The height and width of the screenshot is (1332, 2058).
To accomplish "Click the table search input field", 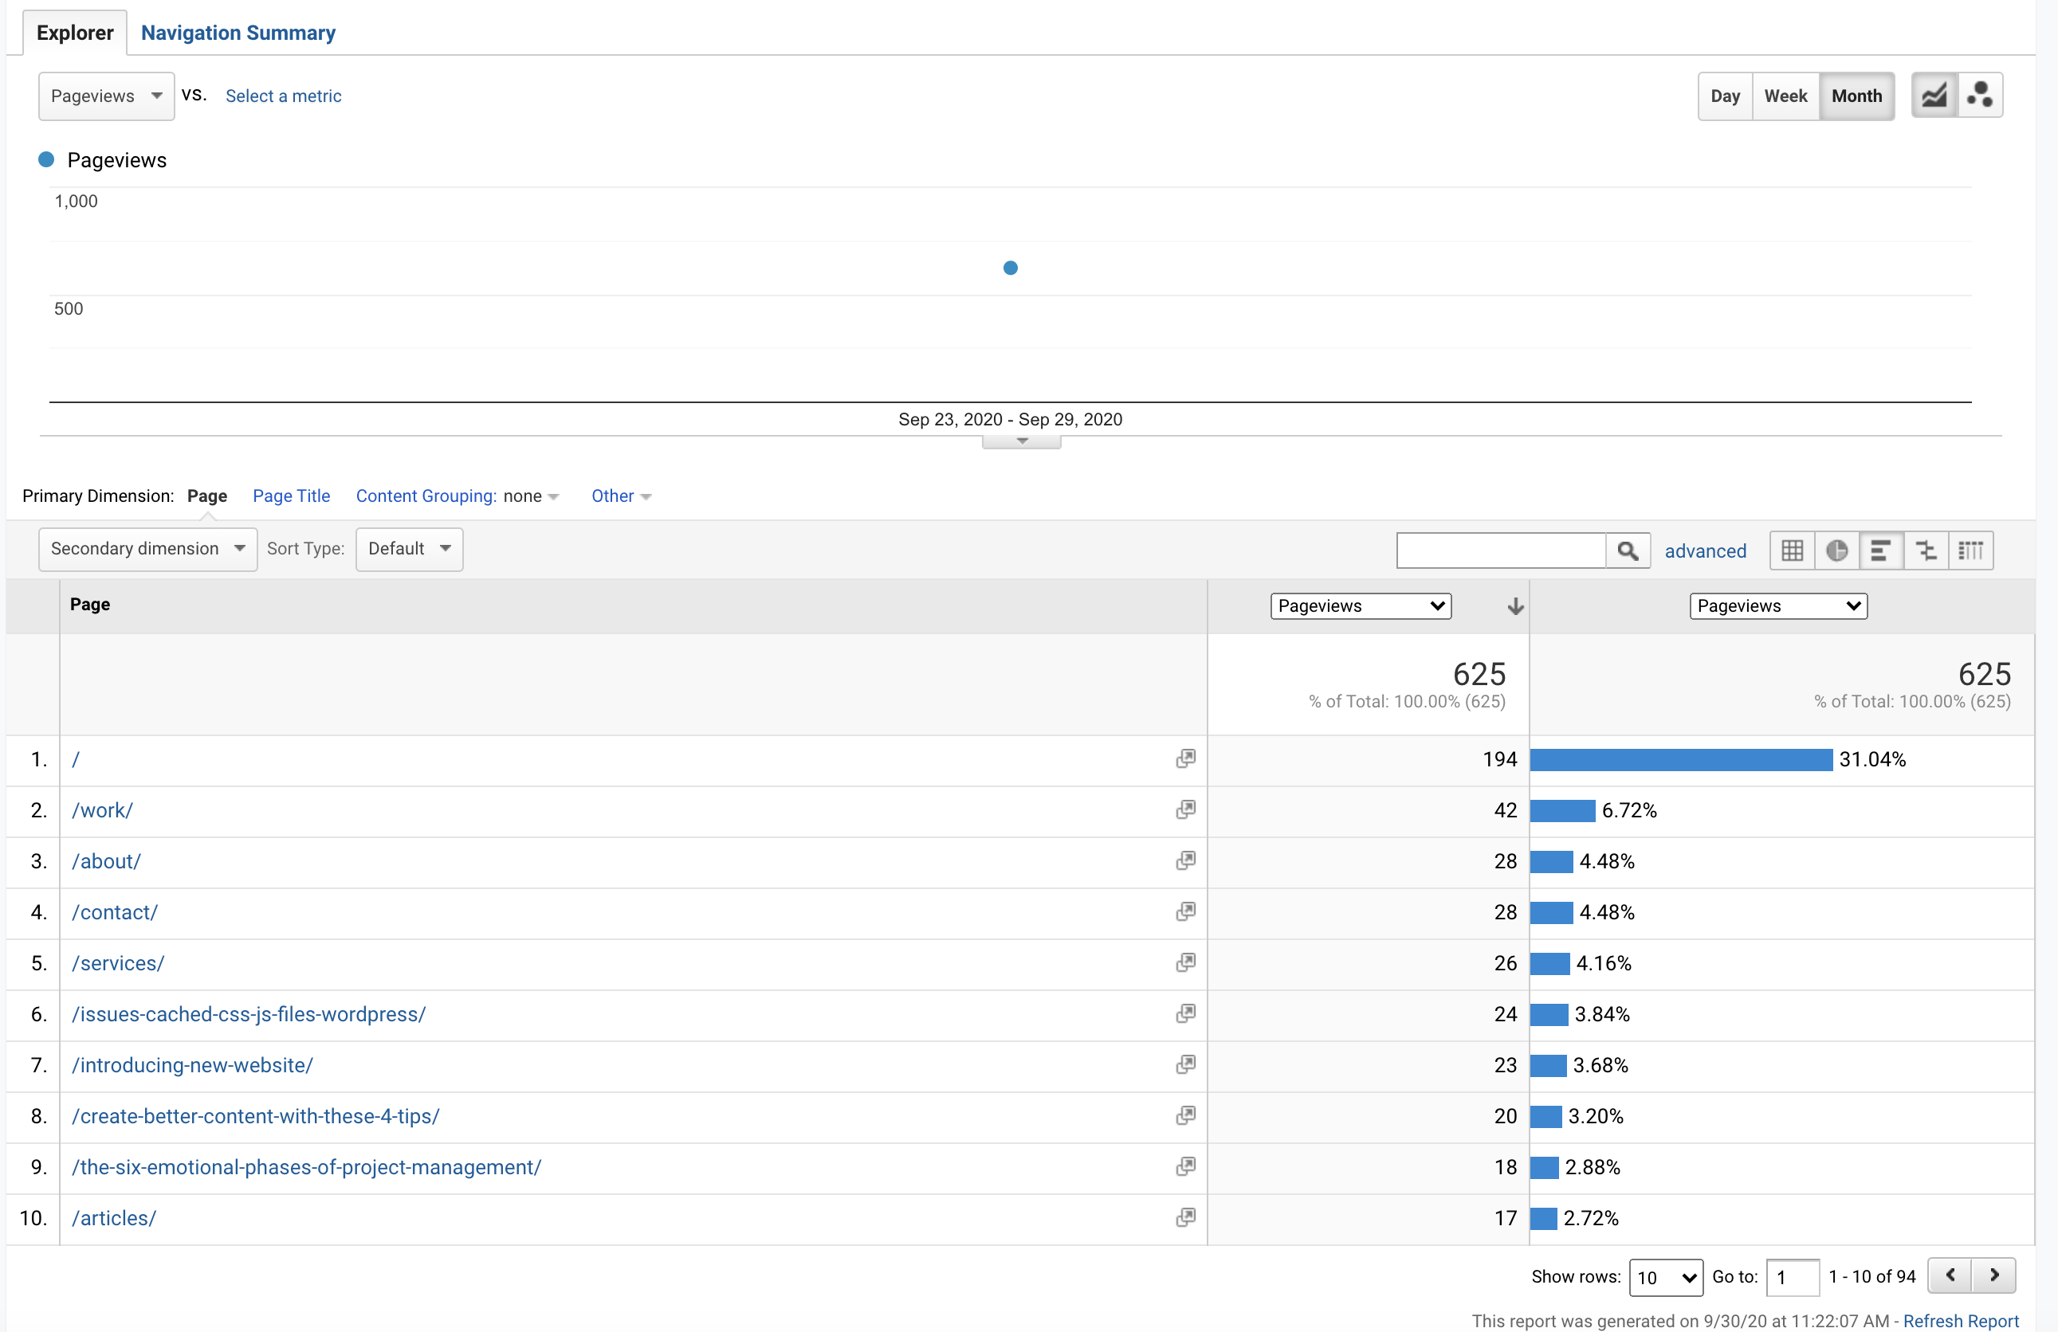I will click(x=1501, y=550).
